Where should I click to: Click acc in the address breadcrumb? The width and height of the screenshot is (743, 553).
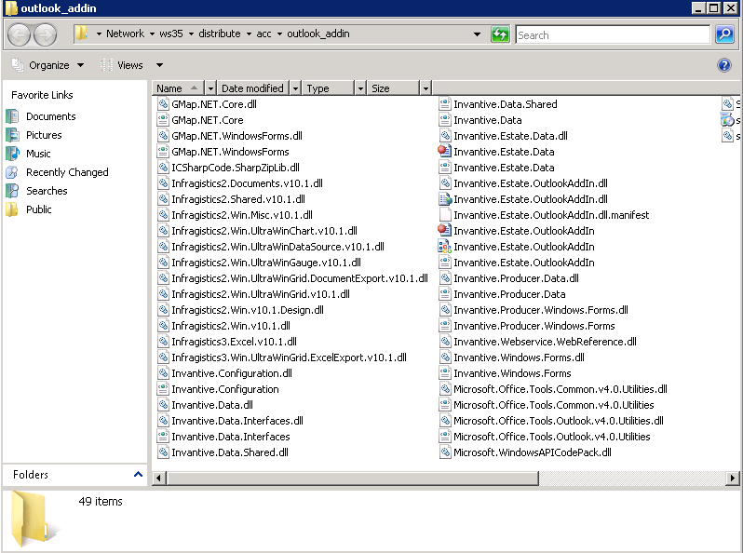(x=263, y=34)
